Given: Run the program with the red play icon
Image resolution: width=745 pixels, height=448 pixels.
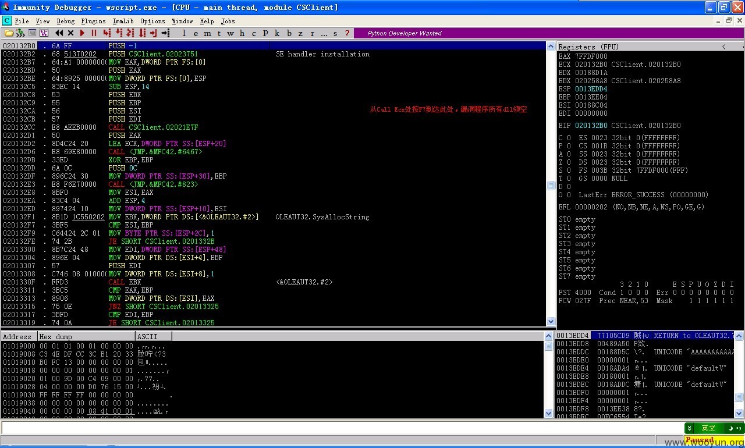Looking at the screenshot, I should point(82,33).
